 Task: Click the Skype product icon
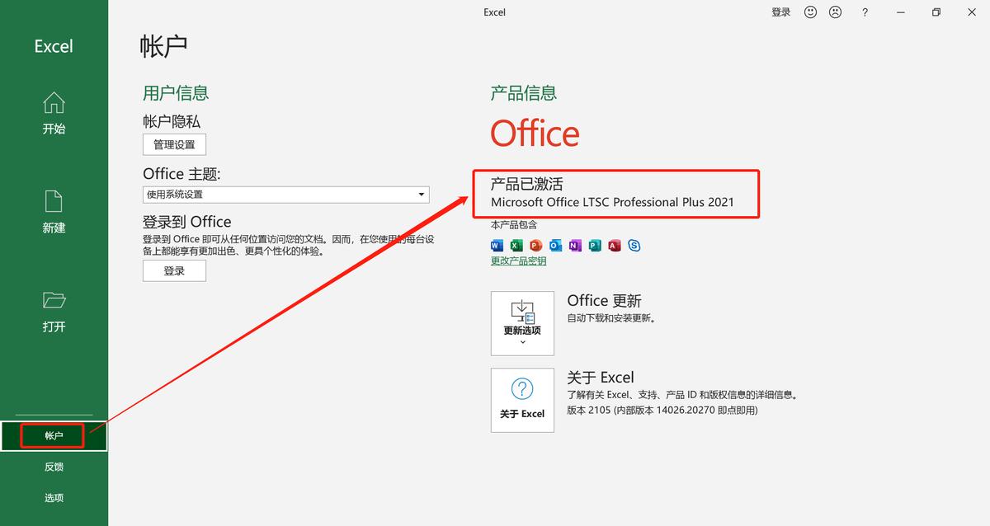[x=634, y=245]
